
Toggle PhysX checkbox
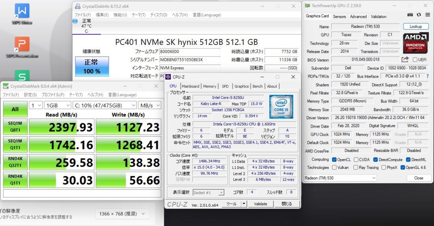click(383, 167)
